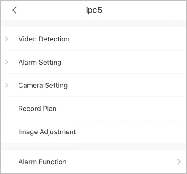Click blank area right of Image Adjustment row
187x174 pixels.
point(131,132)
